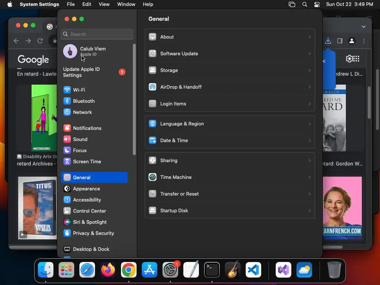Open the App Store from the Dock
This screenshot has height=285, width=380.
[150, 270]
